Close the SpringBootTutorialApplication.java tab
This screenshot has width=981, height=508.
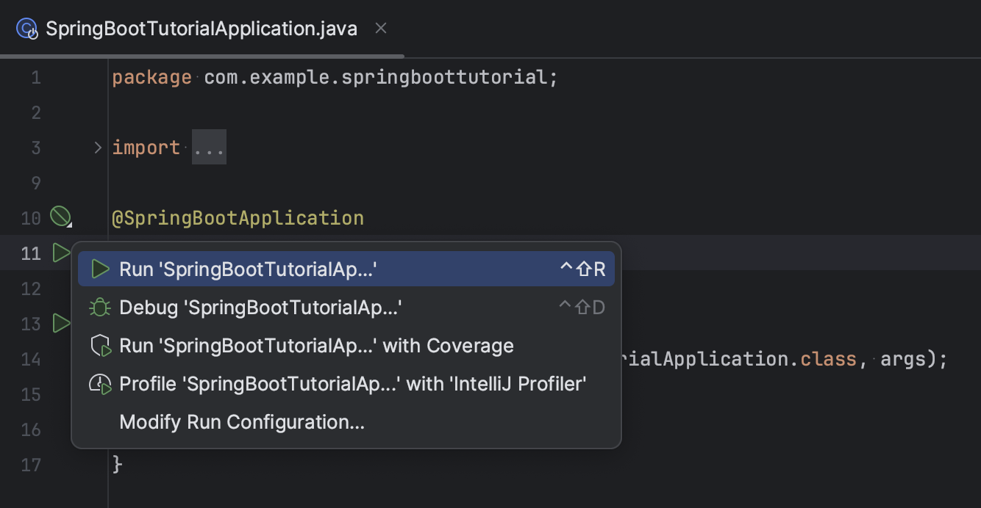point(381,28)
